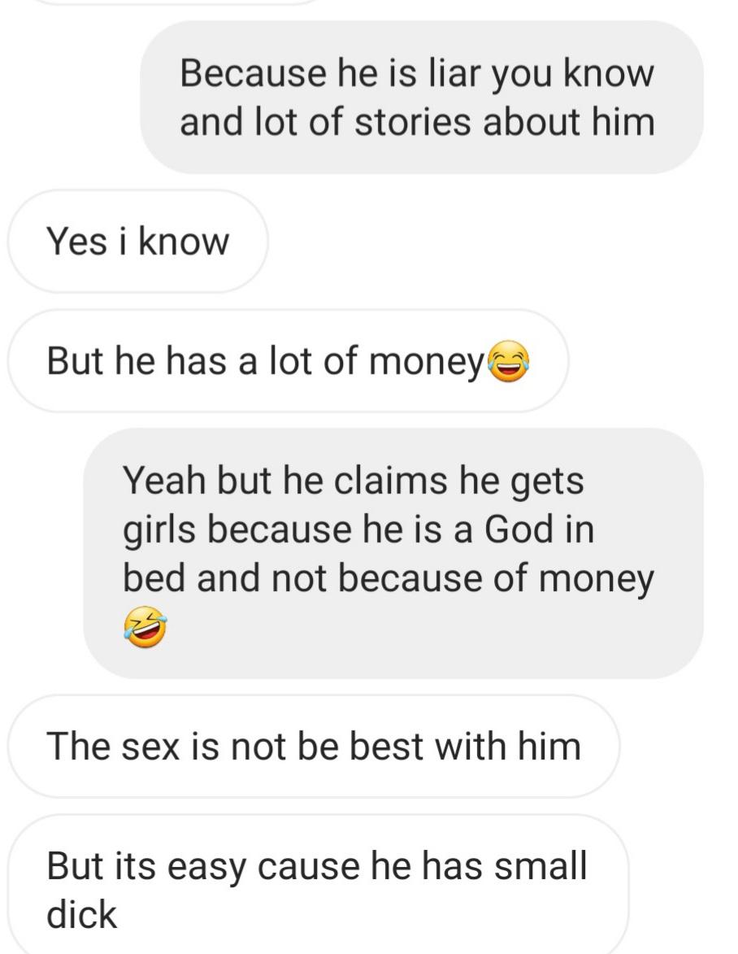This screenshot has width=738, height=954.
Task: Click the word 'girls' in the gray bubble
Action: (x=159, y=530)
